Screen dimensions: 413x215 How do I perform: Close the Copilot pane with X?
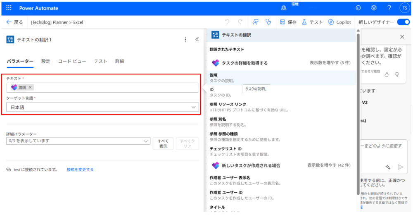pyautogui.click(x=402, y=37)
